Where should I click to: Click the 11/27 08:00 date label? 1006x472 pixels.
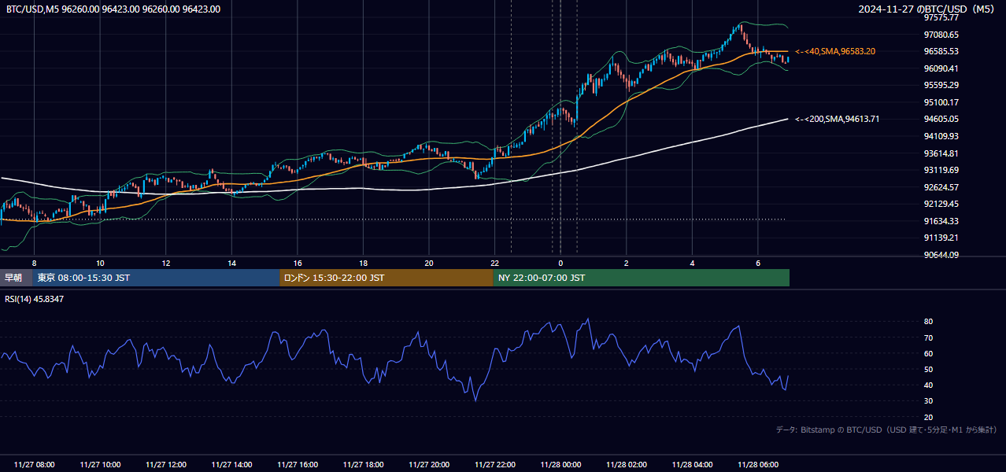pyautogui.click(x=35, y=465)
